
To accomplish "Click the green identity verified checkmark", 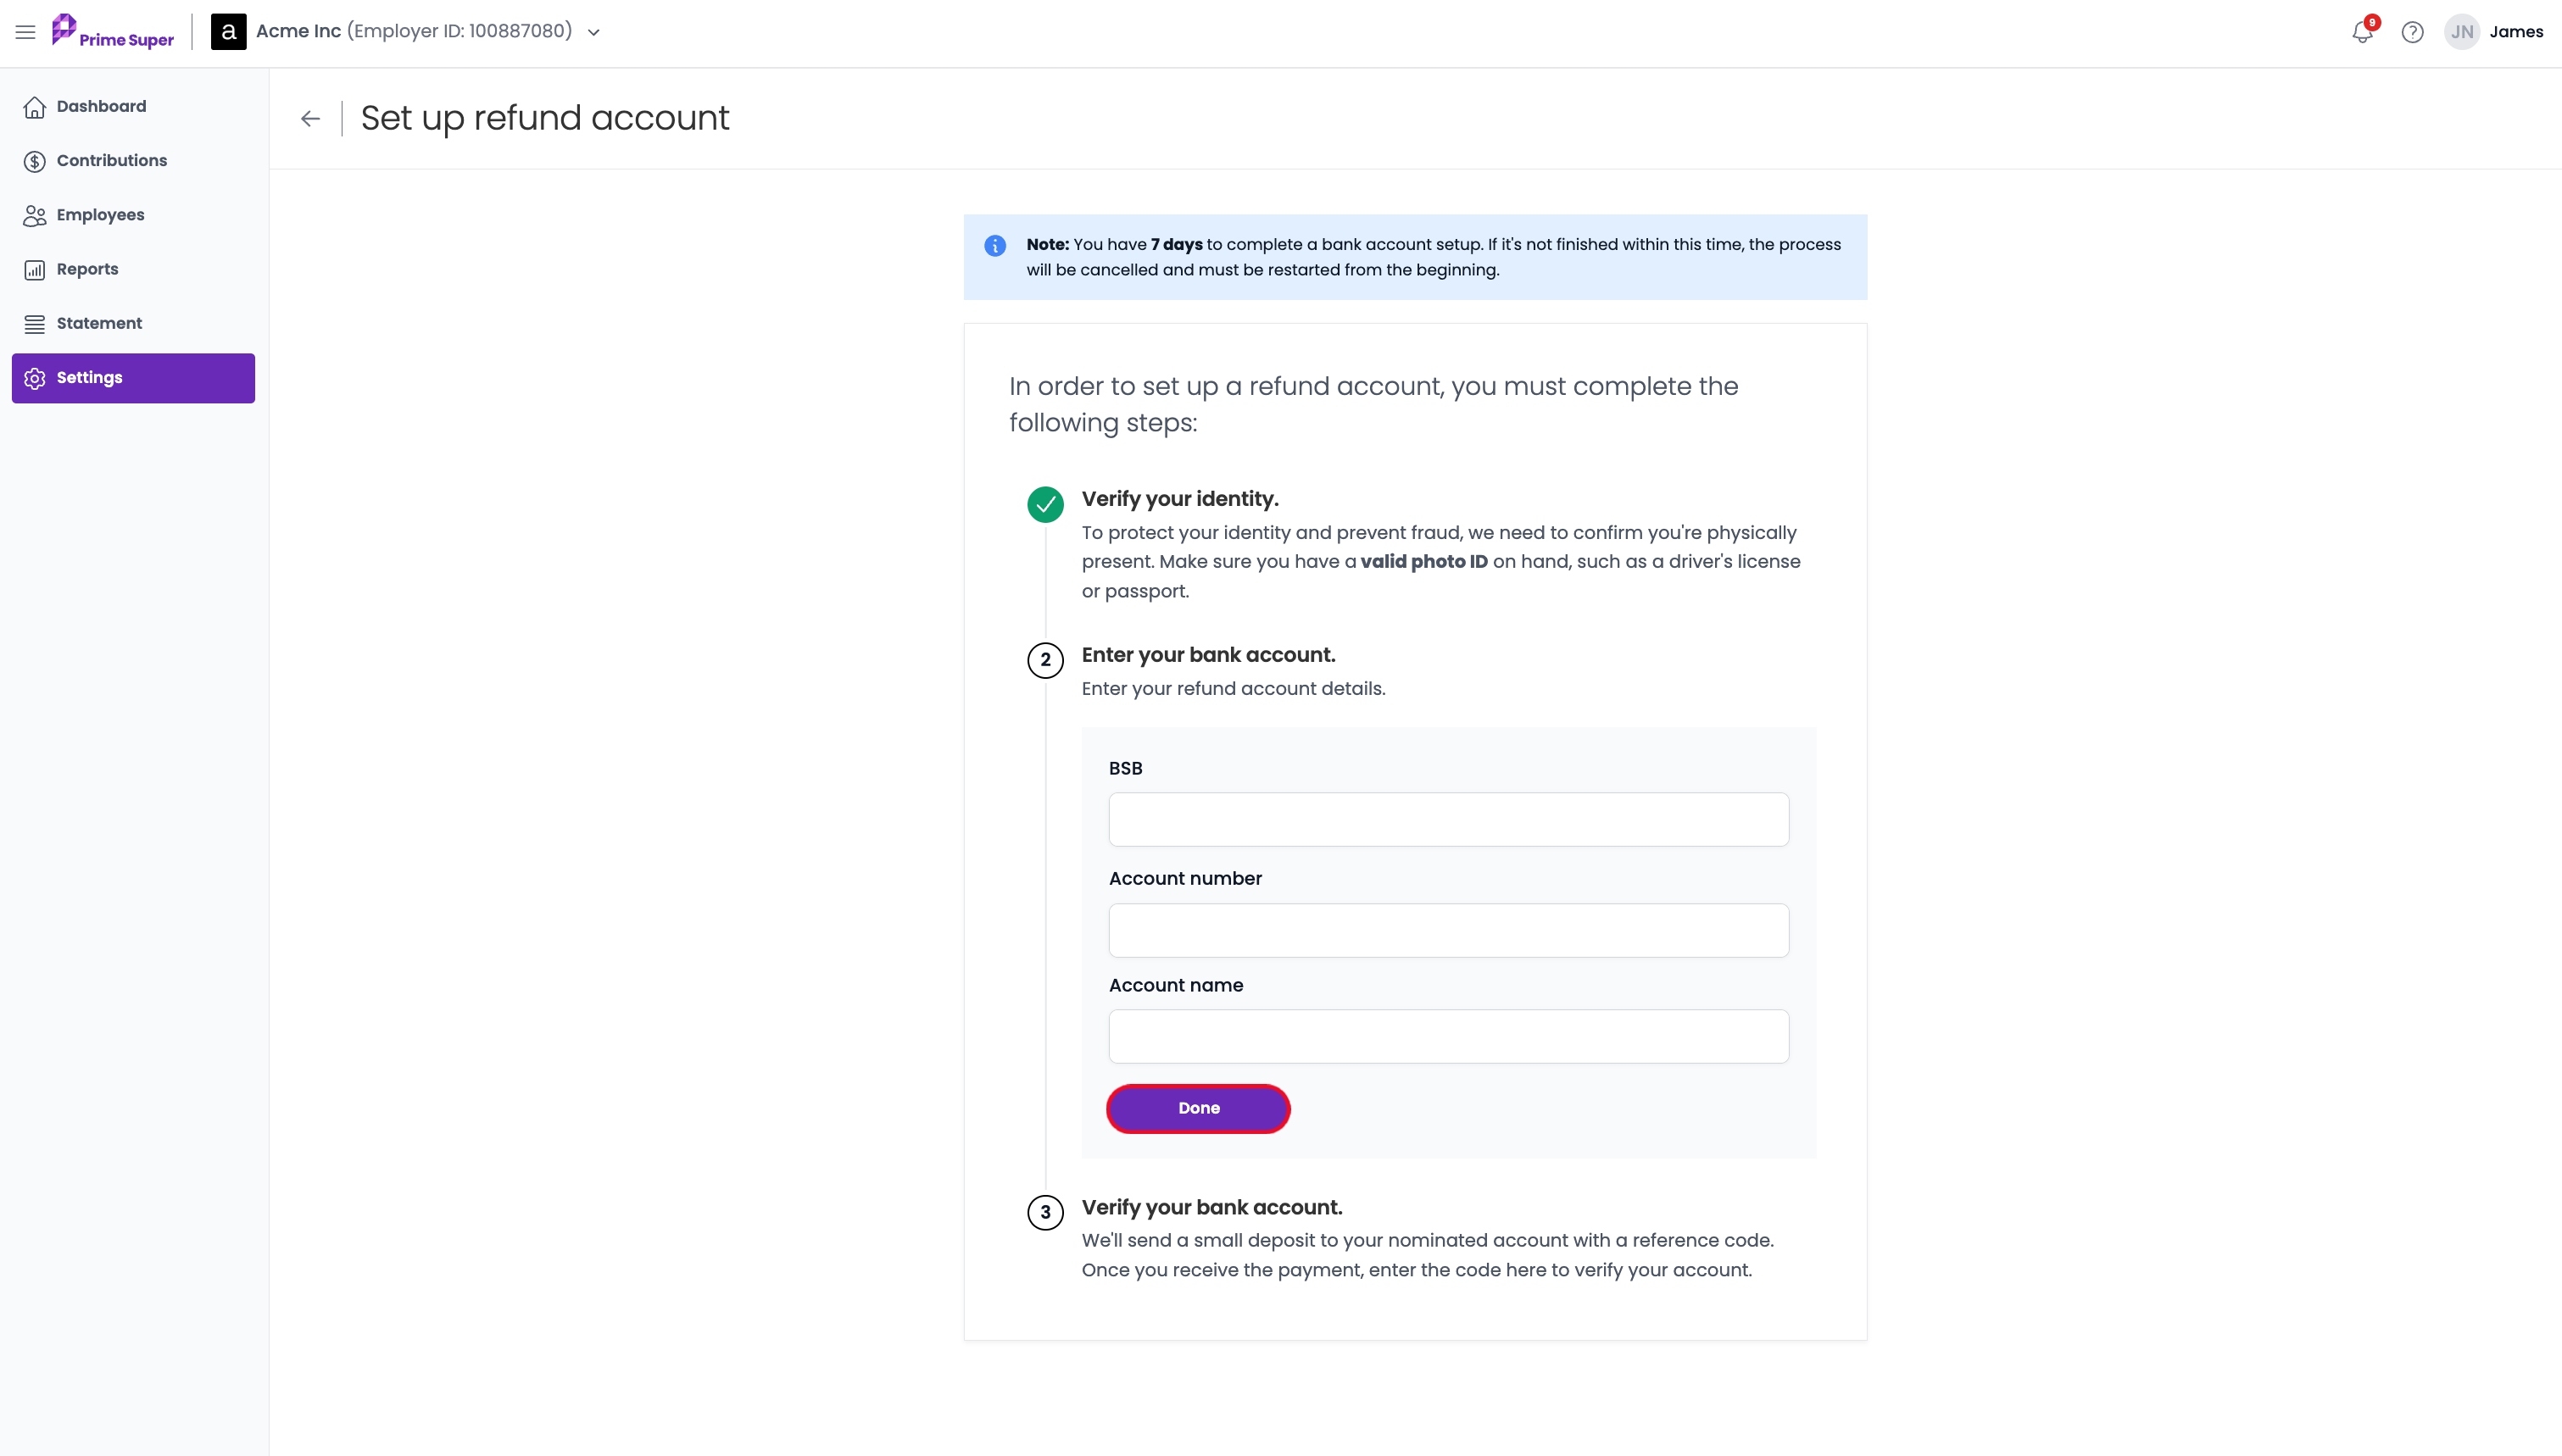I will (x=1045, y=504).
